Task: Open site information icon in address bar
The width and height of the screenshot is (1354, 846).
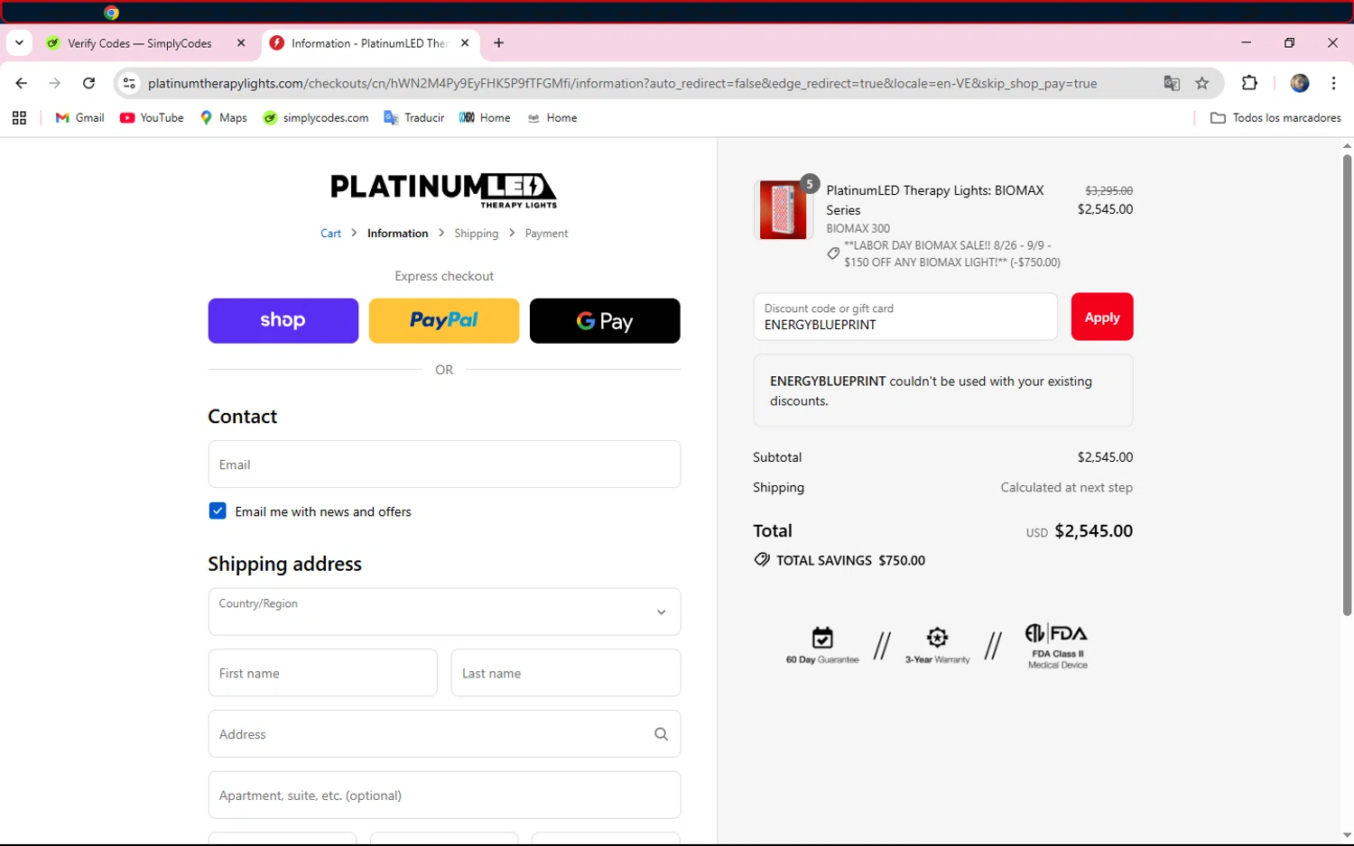Action: point(129,83)
